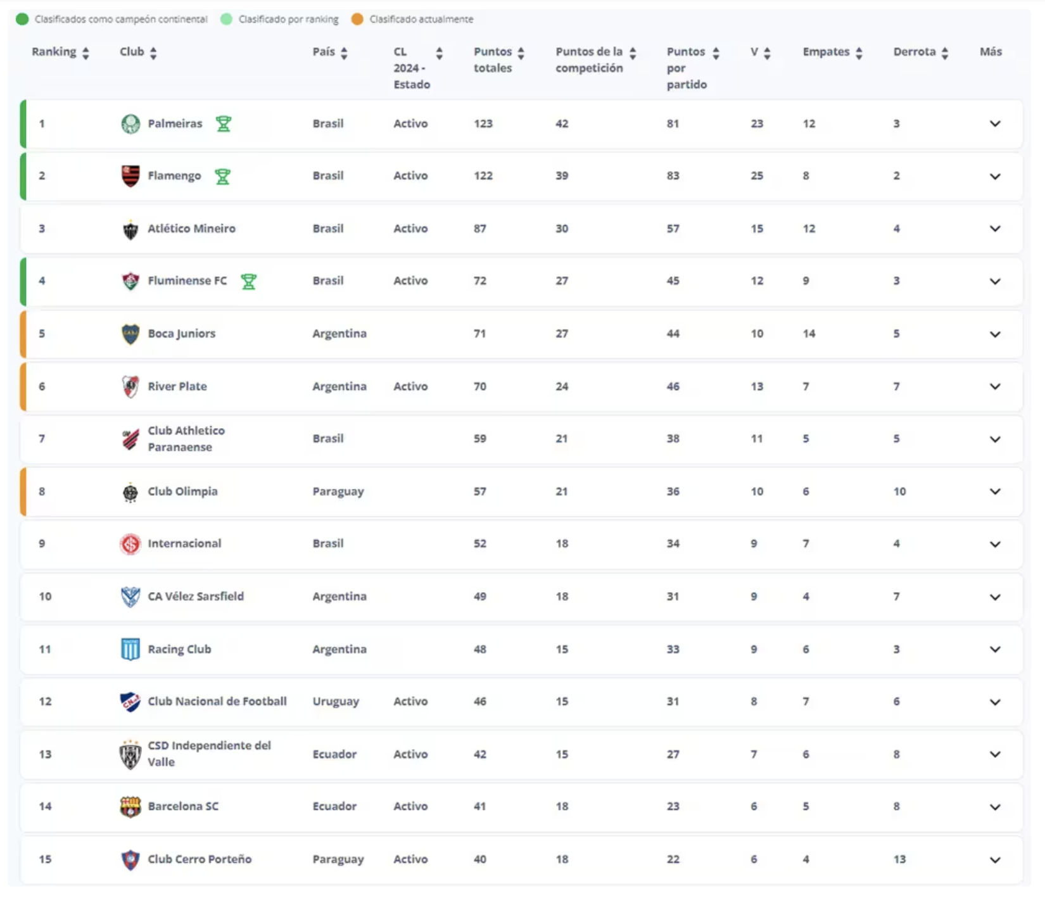Expand the Racing Club row chevron
Viewport: 1045px width, 903px height.
995,649
